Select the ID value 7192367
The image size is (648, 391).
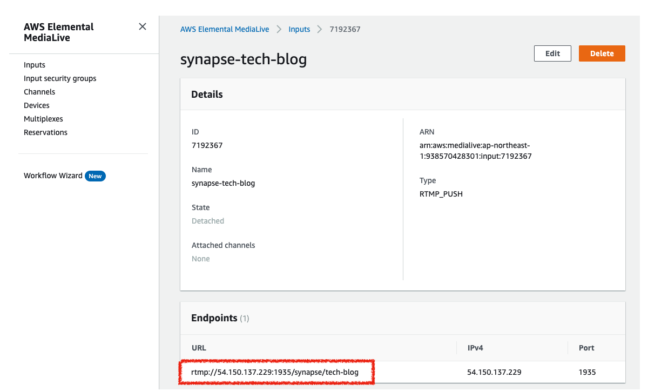point(207,145)
